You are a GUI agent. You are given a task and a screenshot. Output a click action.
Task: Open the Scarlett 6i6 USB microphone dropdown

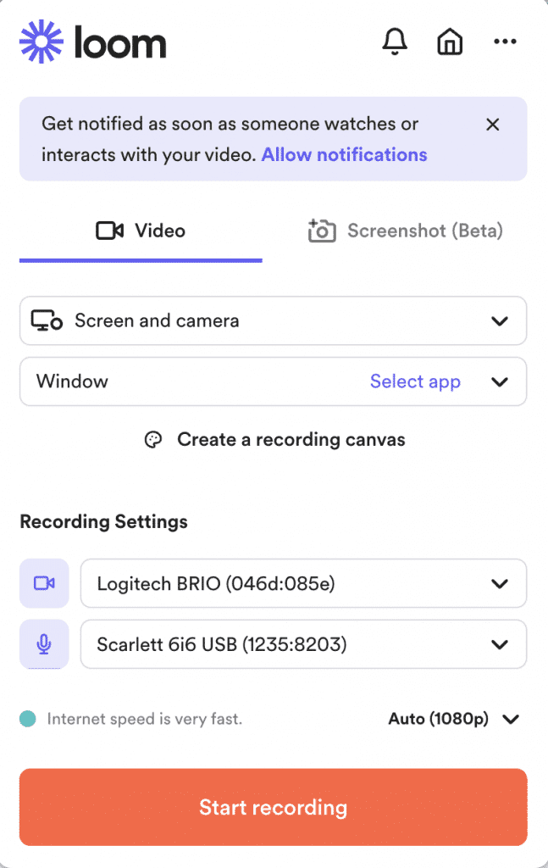[x=303, y=644]
